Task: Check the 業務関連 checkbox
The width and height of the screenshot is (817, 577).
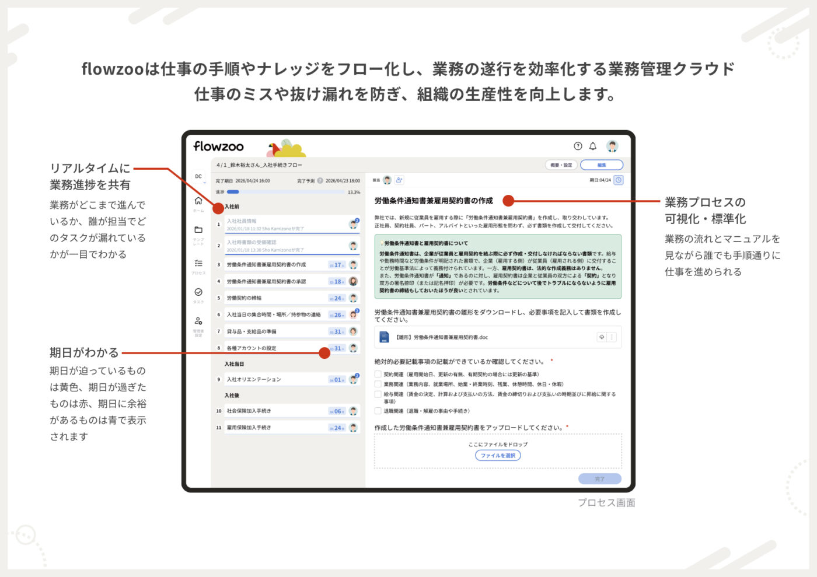Action: click(x=378, y=384)
